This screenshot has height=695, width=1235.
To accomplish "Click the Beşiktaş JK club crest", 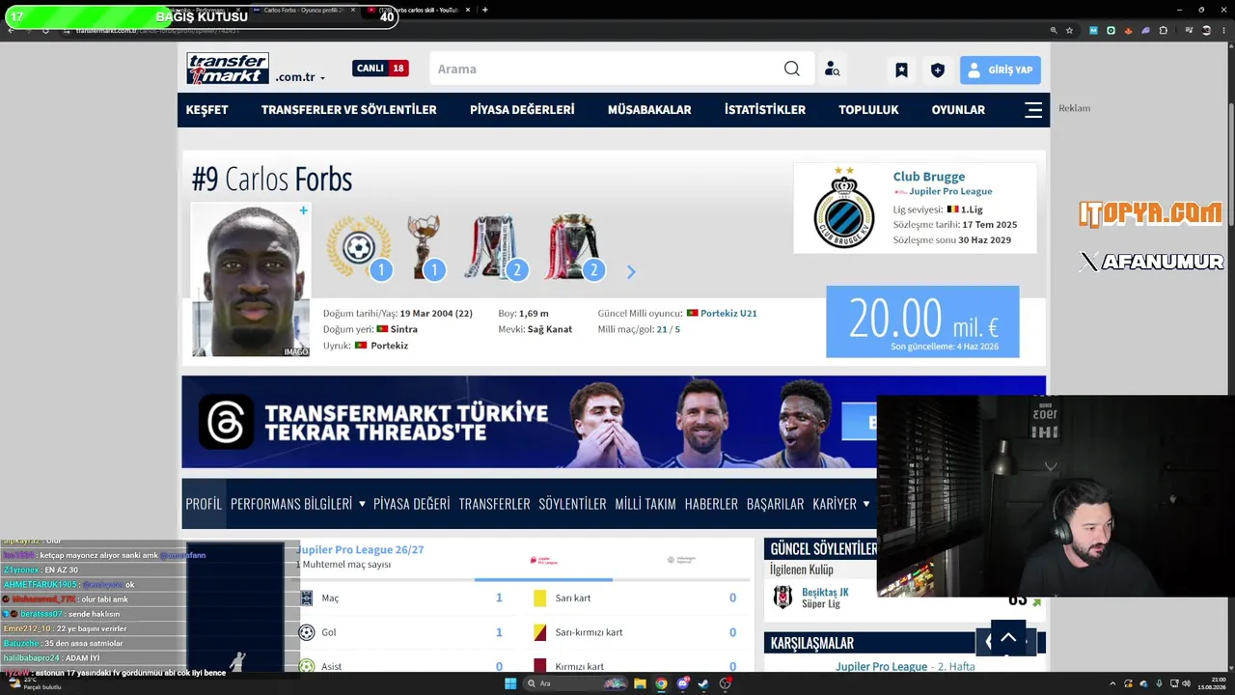I will [783, 597].
